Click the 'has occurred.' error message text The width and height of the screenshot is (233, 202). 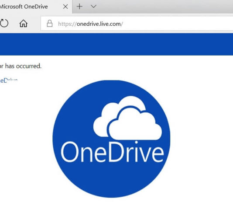coord(23,66)
